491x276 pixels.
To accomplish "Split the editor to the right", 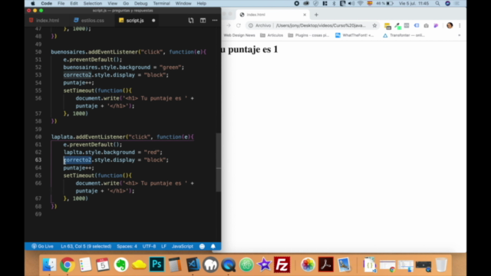I will [203, 21].
